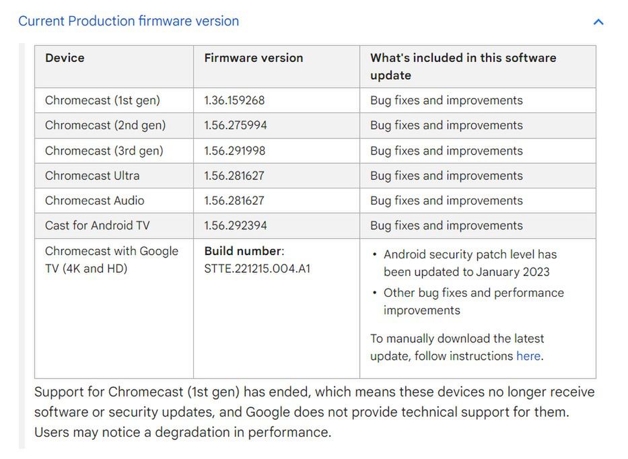Viewport: 628px width, 459px height.
Task: Select the Chromecast Ultra row
Action: click(x=91, y=175)
